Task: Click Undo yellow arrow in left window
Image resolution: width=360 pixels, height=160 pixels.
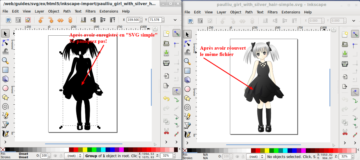Action: 166,99
